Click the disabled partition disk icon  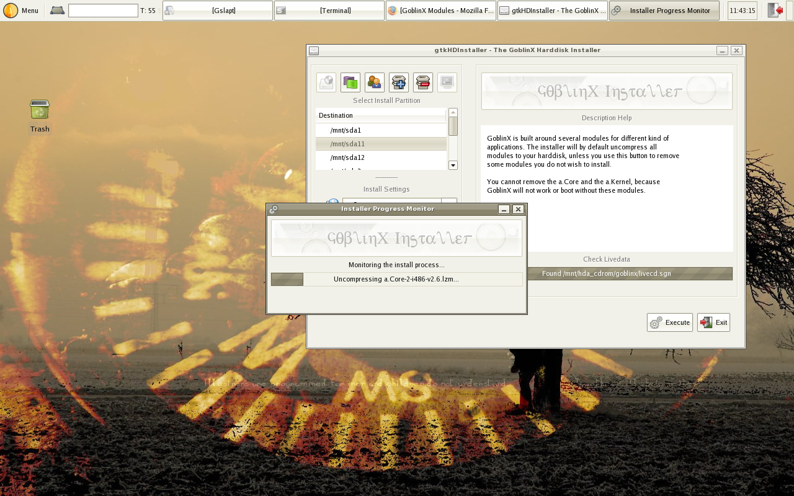tap(326, 82)
